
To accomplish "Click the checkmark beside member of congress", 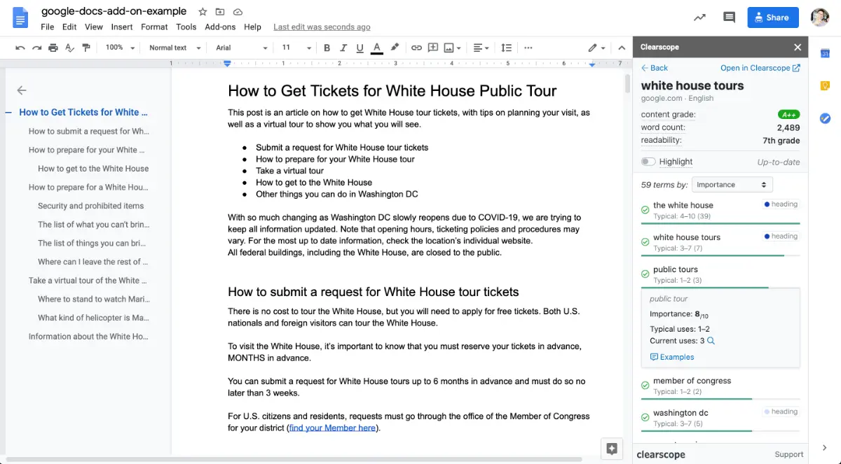I will 645,386.
